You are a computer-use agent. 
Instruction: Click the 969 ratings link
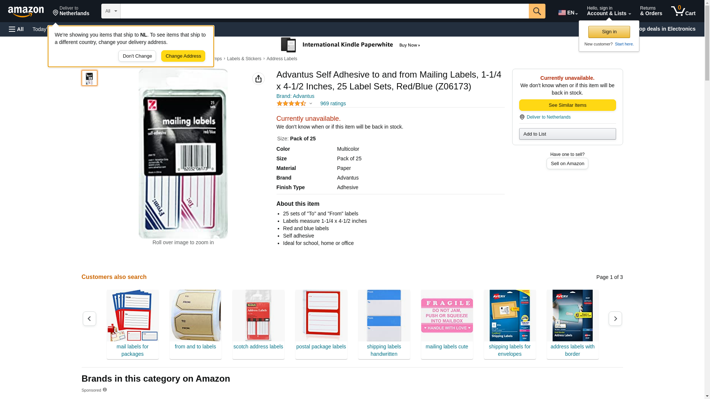(333, 104)
